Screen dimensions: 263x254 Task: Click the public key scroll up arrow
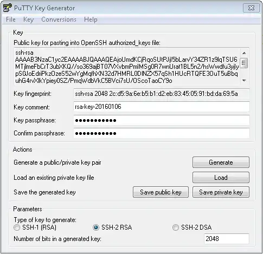click(244, 53)
